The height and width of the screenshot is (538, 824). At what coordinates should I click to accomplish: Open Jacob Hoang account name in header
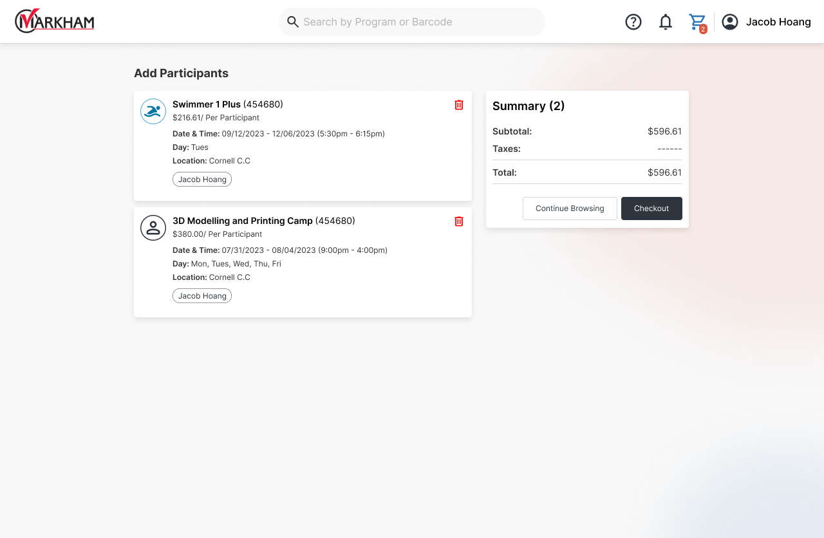pyautogui.click(x=778, y=22)
